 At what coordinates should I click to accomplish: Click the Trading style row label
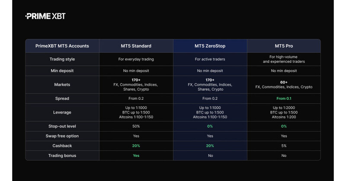(x=62, y=59)
